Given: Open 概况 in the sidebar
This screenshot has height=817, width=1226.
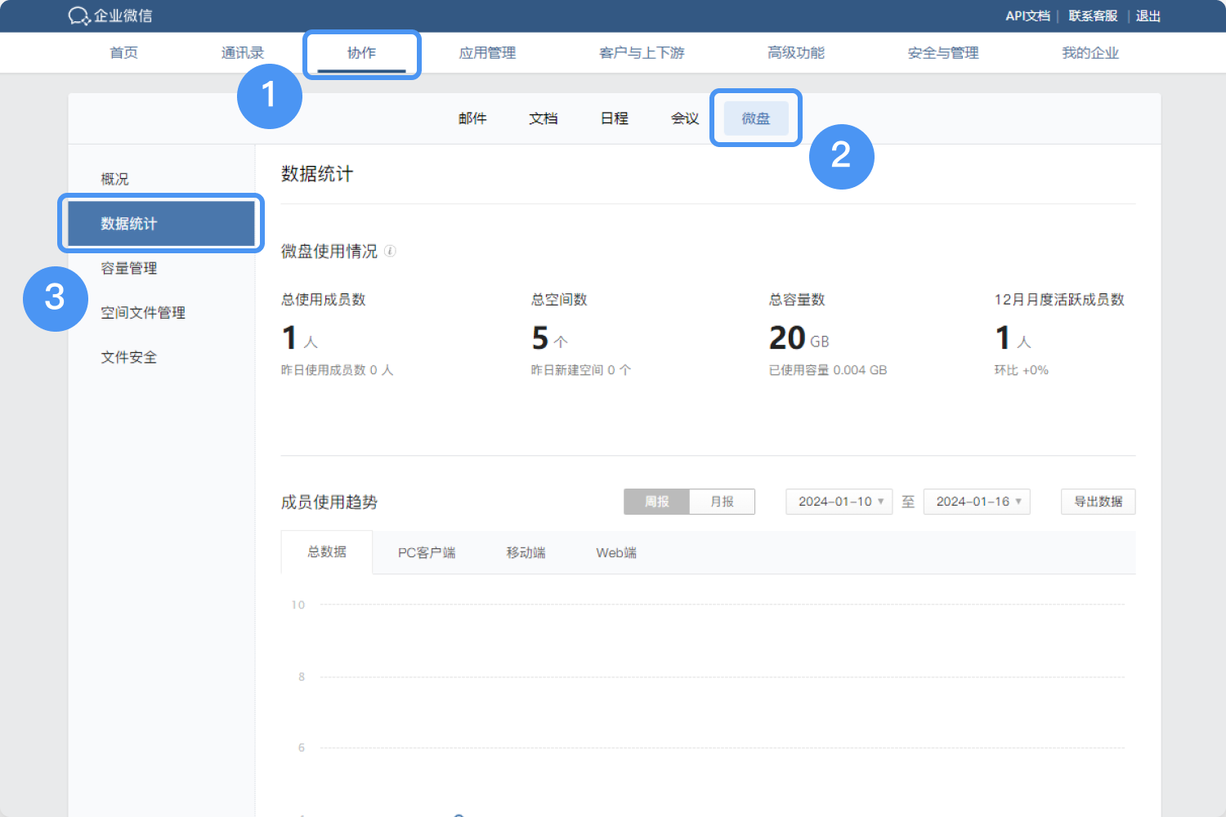Looking at the screenshot, I should pyautogui.click(x=114, y=178).
